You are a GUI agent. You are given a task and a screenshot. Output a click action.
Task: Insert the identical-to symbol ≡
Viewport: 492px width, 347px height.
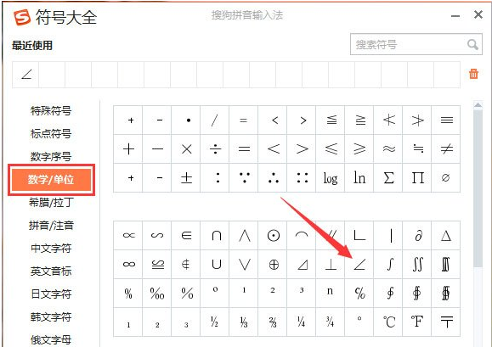tap(446, 120)
